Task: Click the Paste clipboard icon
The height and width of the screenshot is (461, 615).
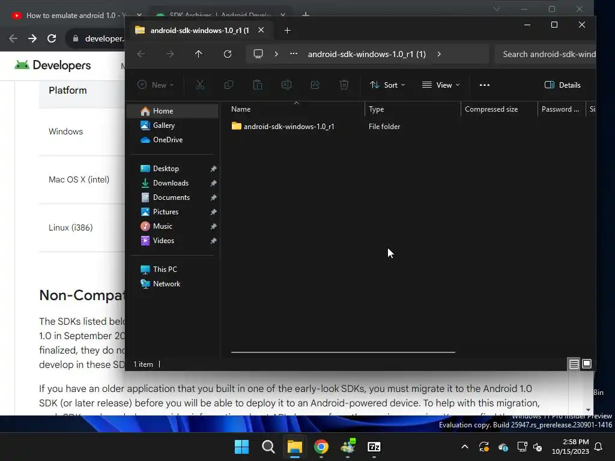Action: 258,85
